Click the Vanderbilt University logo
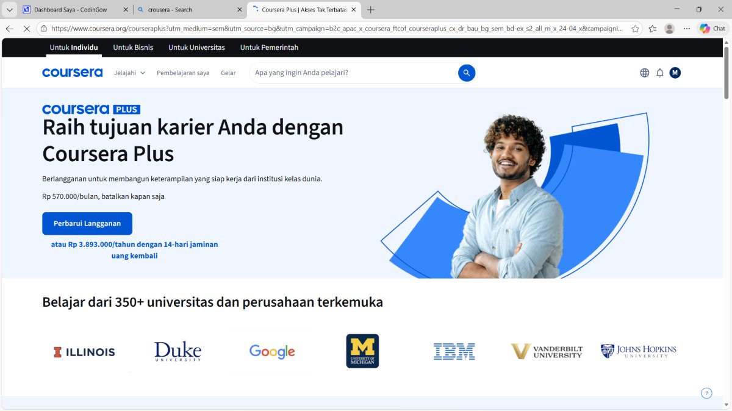The height and width of the screenshot is (411, 732). click(x=547, y=351)
